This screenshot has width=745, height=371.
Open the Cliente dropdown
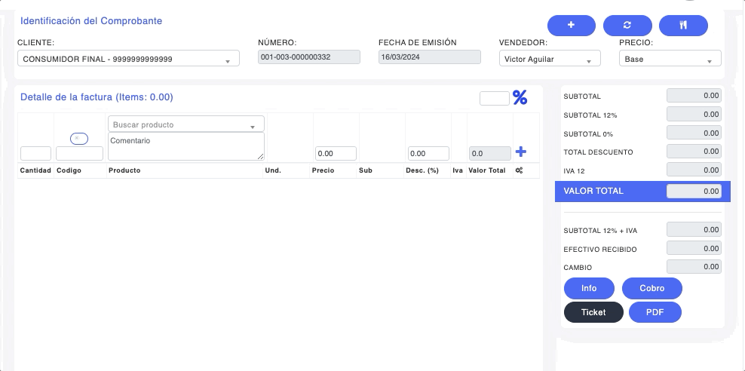pyautogui.click(x=128, y=59)
